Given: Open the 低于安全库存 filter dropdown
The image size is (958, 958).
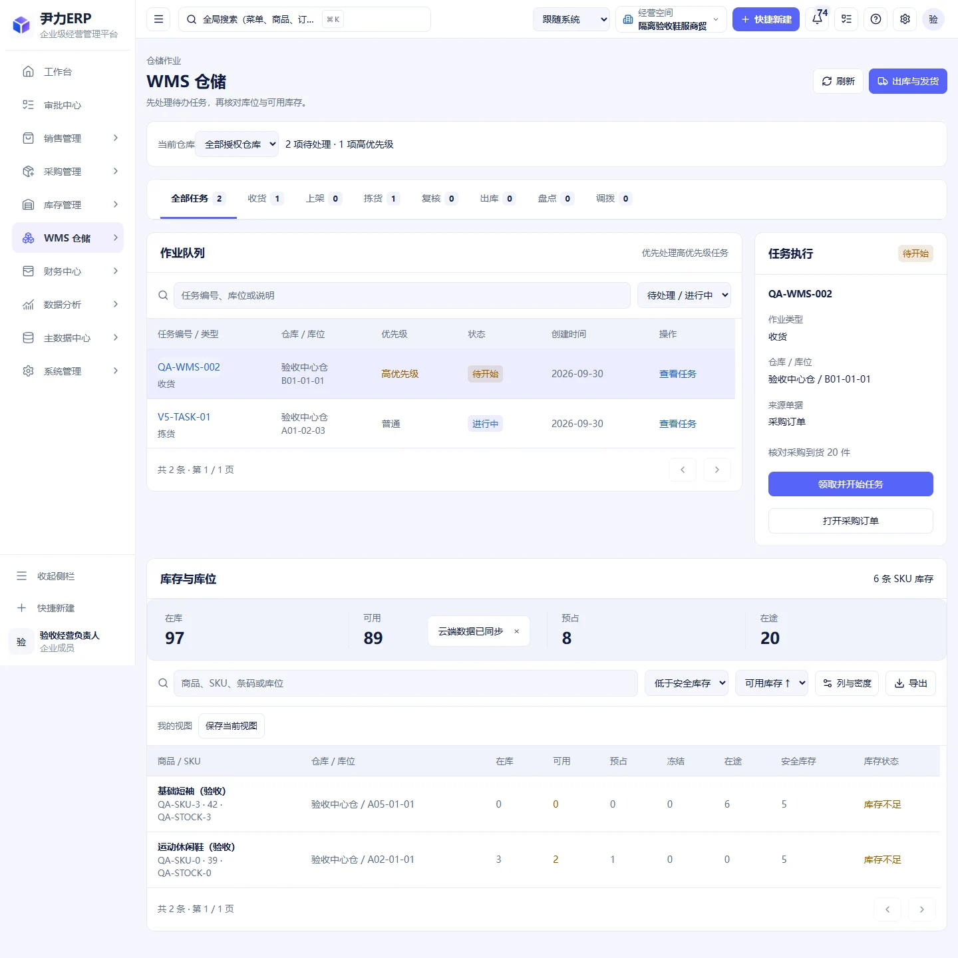Looking at the screenshot, I should (687, 683).
